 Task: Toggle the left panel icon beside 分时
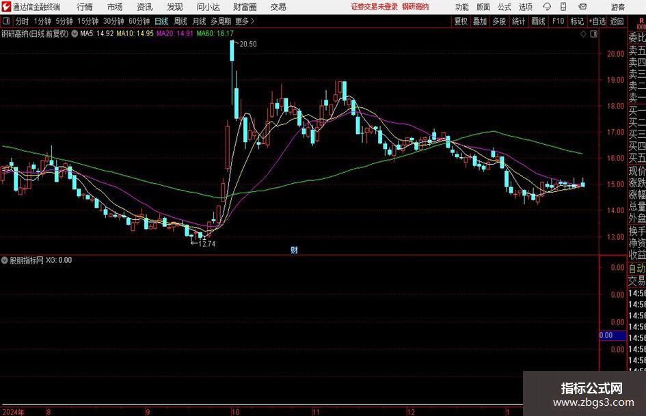(x=6, y=21)
